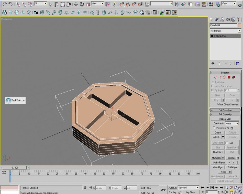Click the Undo arrow icon
Screen dimensions: 243x194
5,4
